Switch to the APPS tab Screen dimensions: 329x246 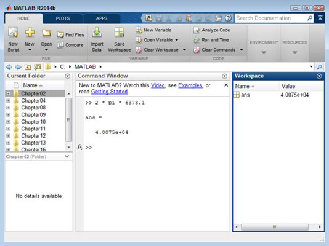point(102,18)
